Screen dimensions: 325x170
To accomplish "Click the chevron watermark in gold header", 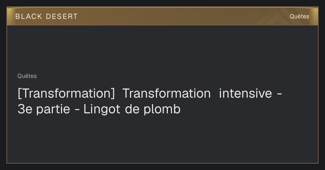I will pos(274,18).
